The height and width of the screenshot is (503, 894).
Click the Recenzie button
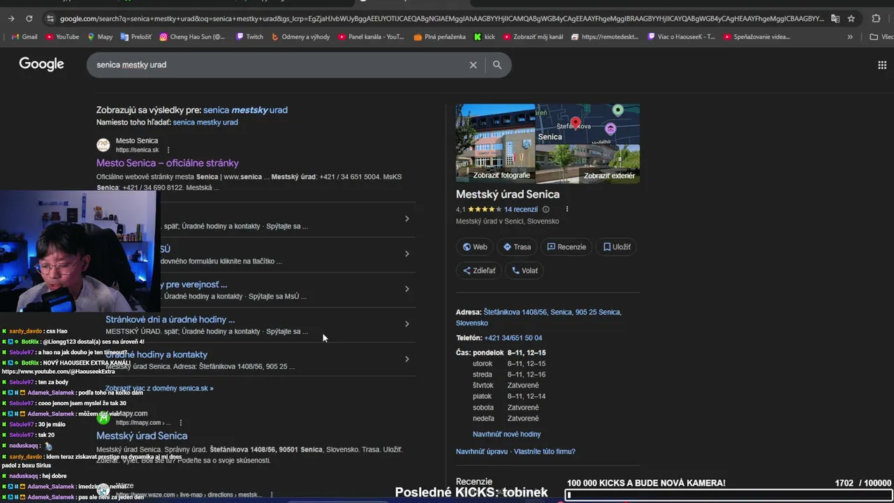566,247
